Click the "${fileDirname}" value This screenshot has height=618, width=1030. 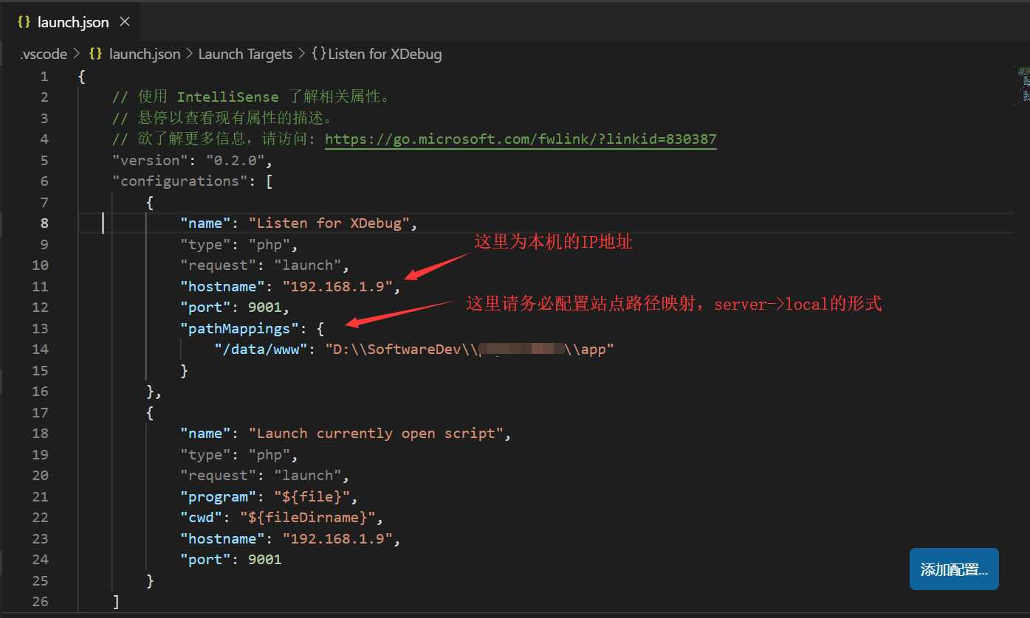308,517
